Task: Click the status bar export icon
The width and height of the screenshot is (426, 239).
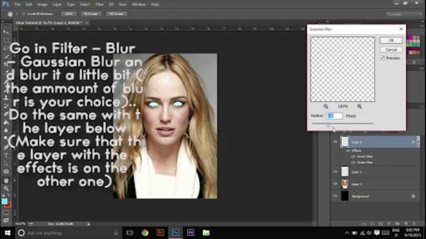Action: 31,224
